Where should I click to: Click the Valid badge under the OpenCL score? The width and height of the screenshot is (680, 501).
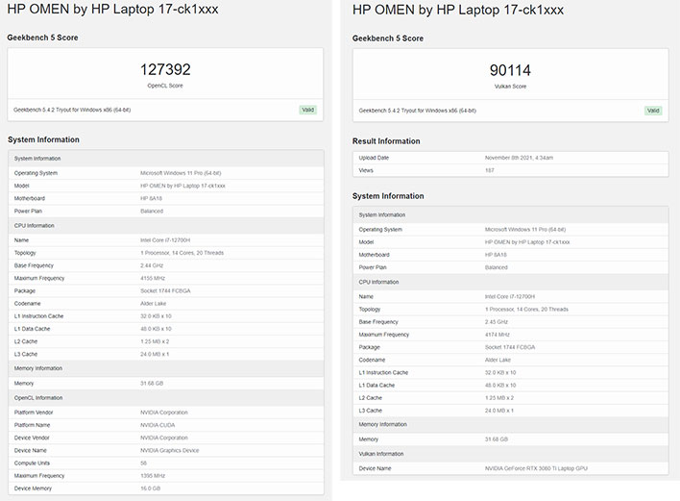coord(306,110)
